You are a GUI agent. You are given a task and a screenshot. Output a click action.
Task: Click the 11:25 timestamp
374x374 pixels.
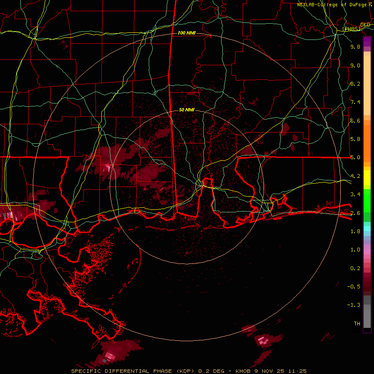pos(298,371)
